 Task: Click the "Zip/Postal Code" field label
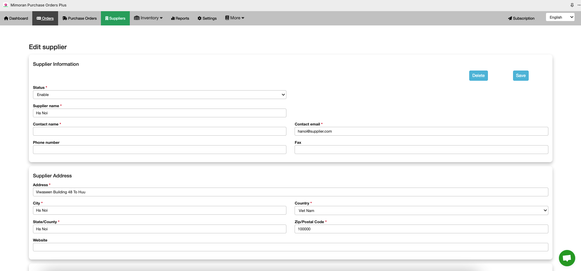coord(309,222)
